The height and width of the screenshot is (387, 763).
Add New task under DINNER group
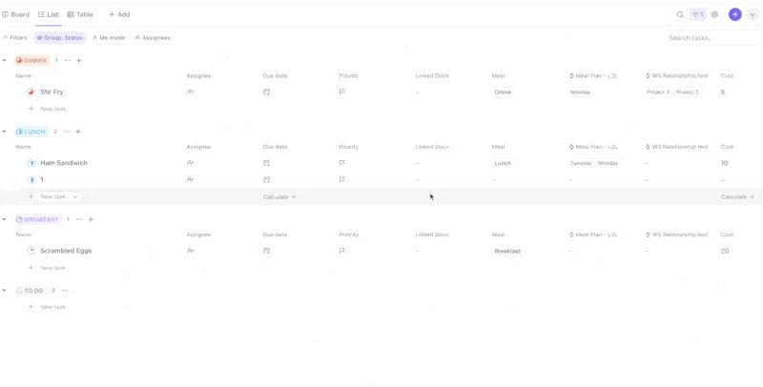pyautogui.click(x=48, y=109)
